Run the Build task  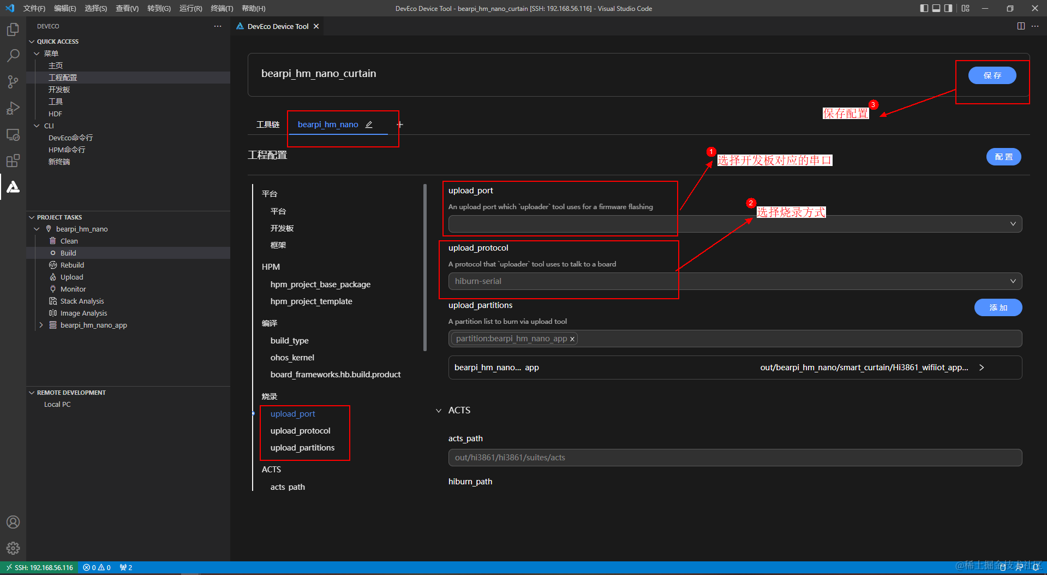[68, 253]
